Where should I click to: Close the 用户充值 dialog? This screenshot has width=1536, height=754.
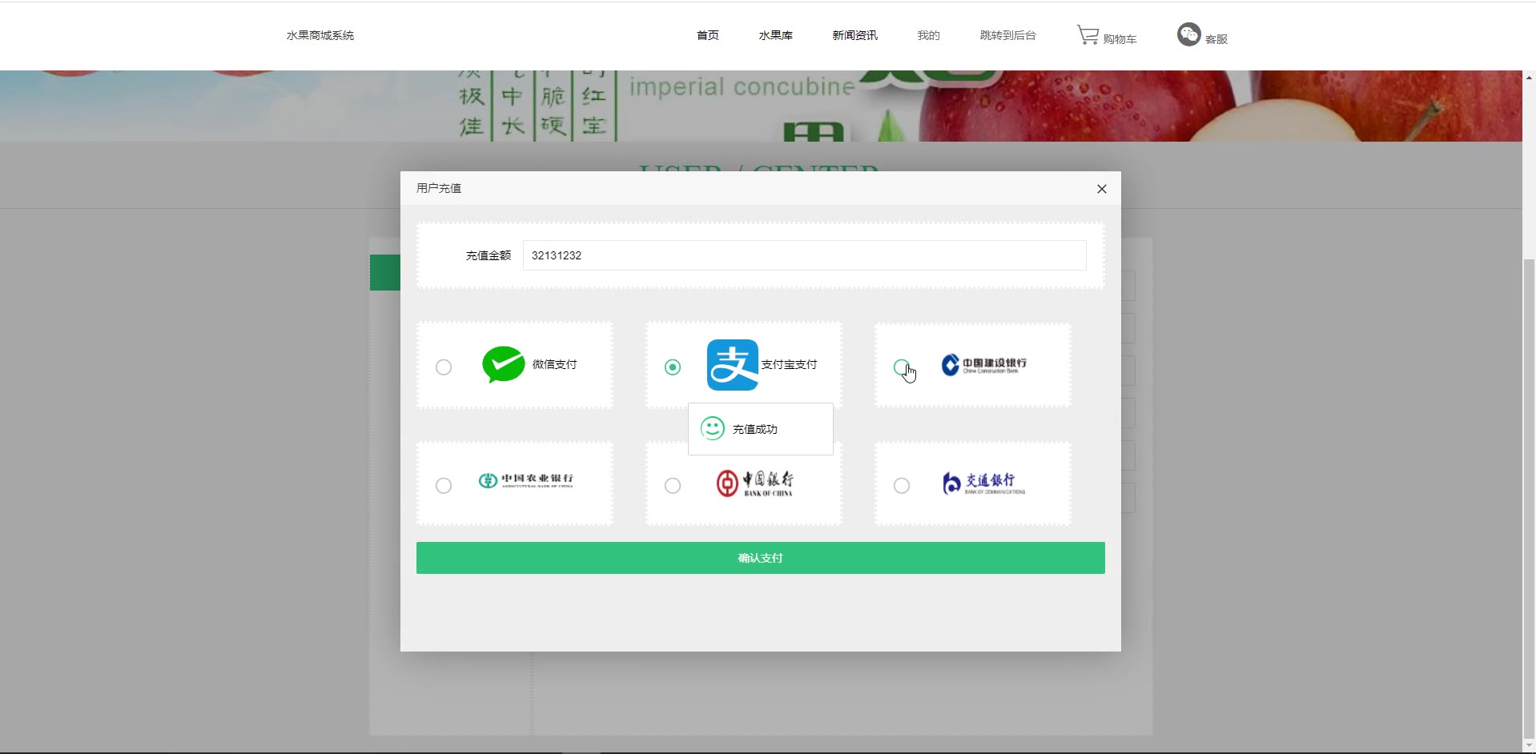(1102, 189)
